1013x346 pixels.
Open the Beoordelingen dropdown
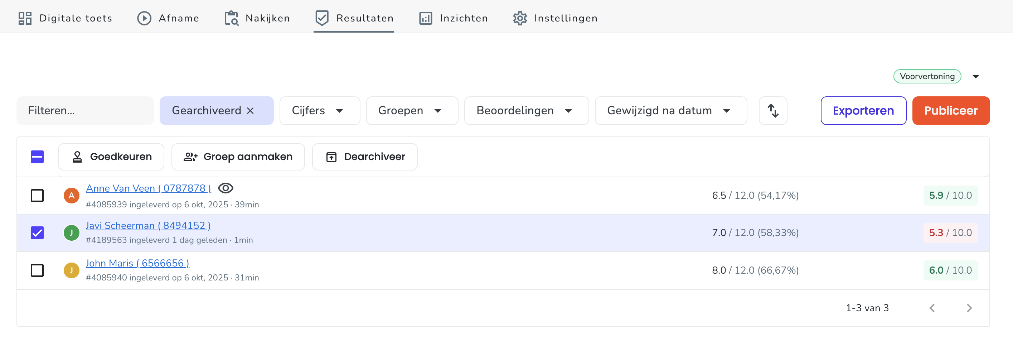coord(527,111)
